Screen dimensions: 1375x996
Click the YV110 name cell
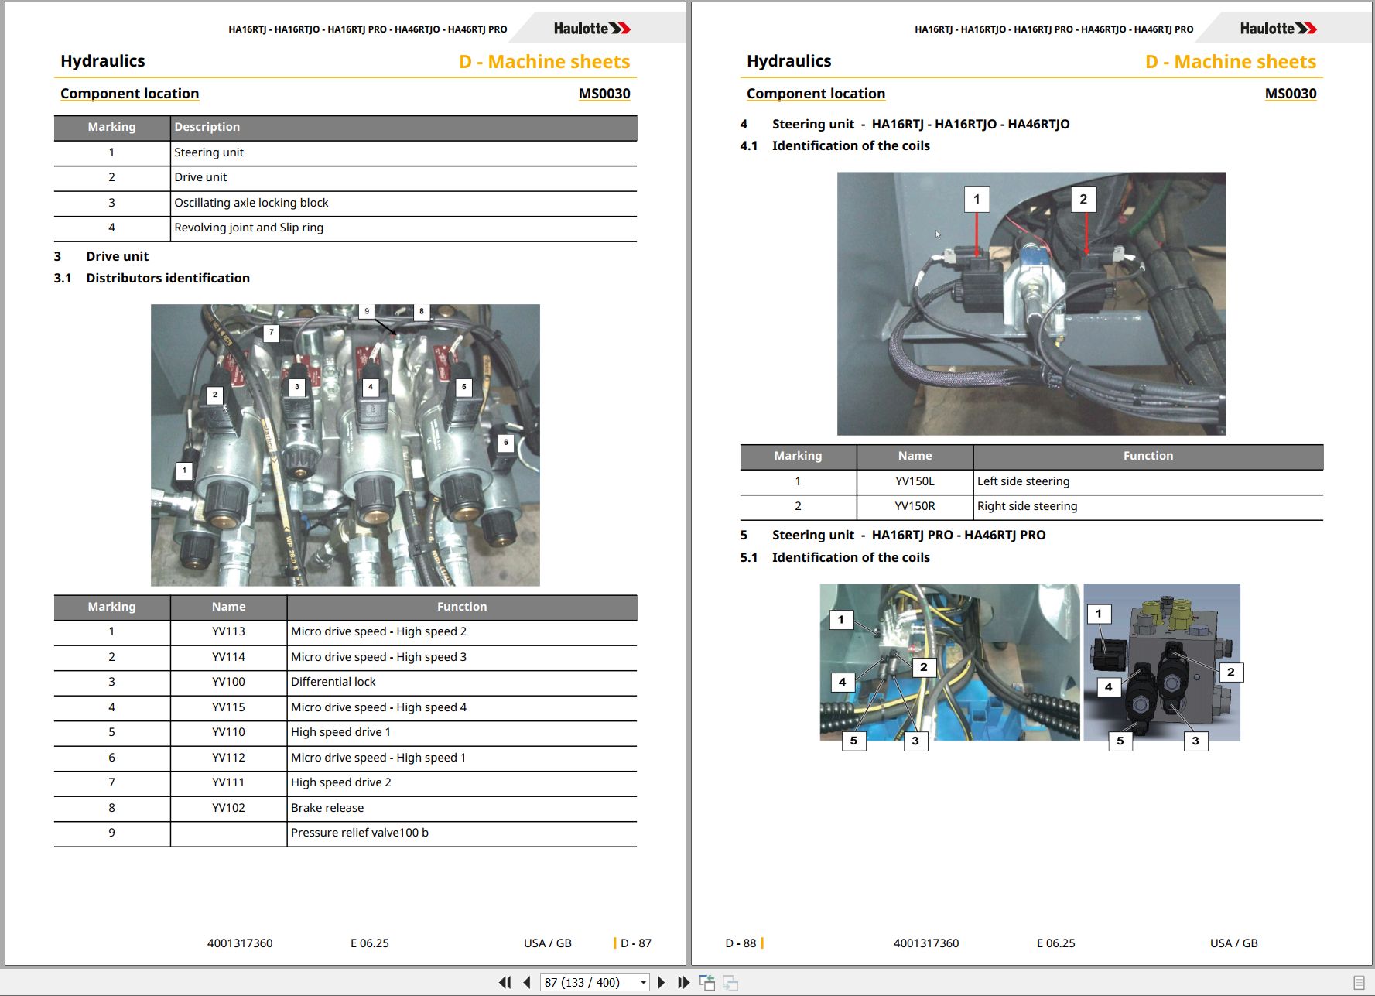pos(228,732)
